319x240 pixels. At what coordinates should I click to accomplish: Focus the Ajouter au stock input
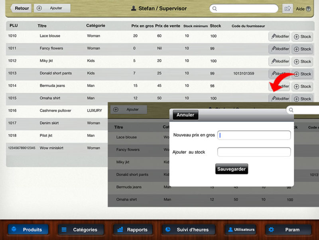pyautogui.click(x=254, y=152)
